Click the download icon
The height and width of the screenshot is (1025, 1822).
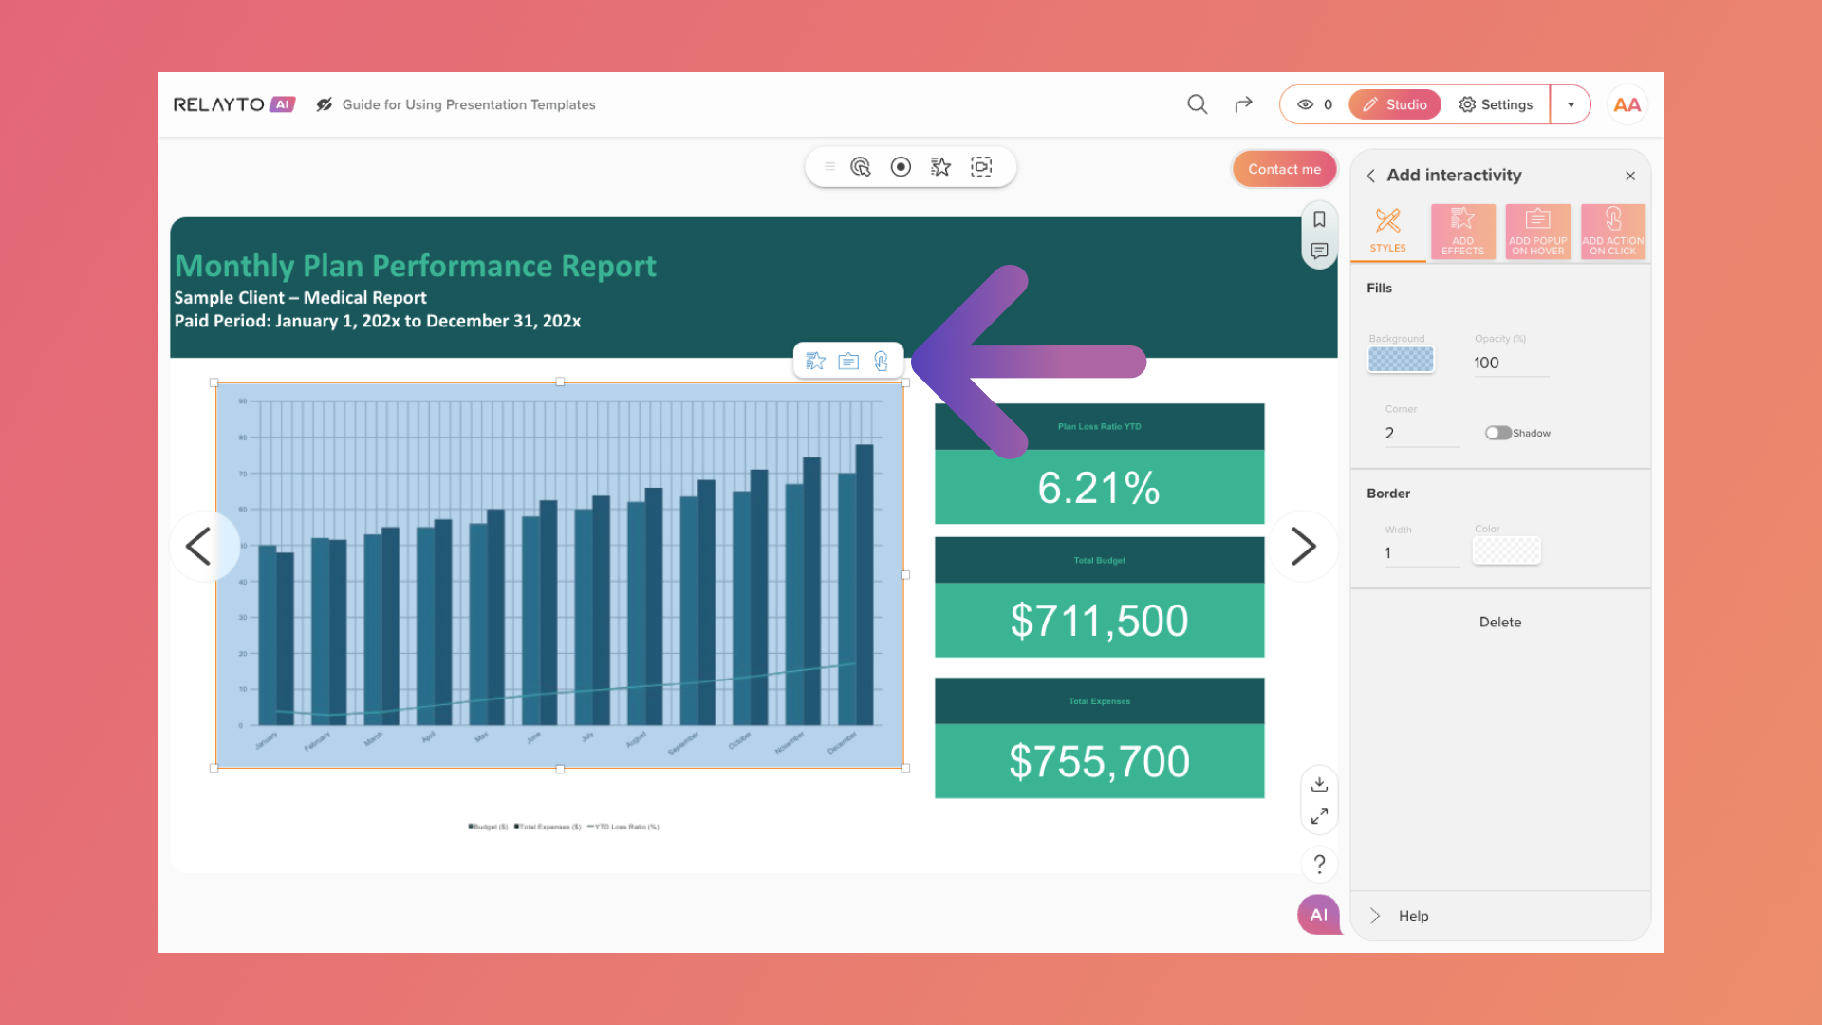point(1319,784)
